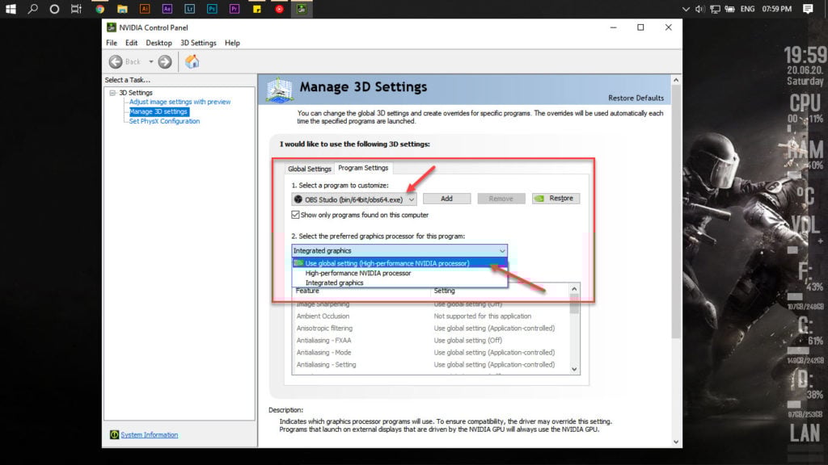Toggle Show only programs found on this computer
The width and height of the screenshot is (828, 465).
pos(295,215)
